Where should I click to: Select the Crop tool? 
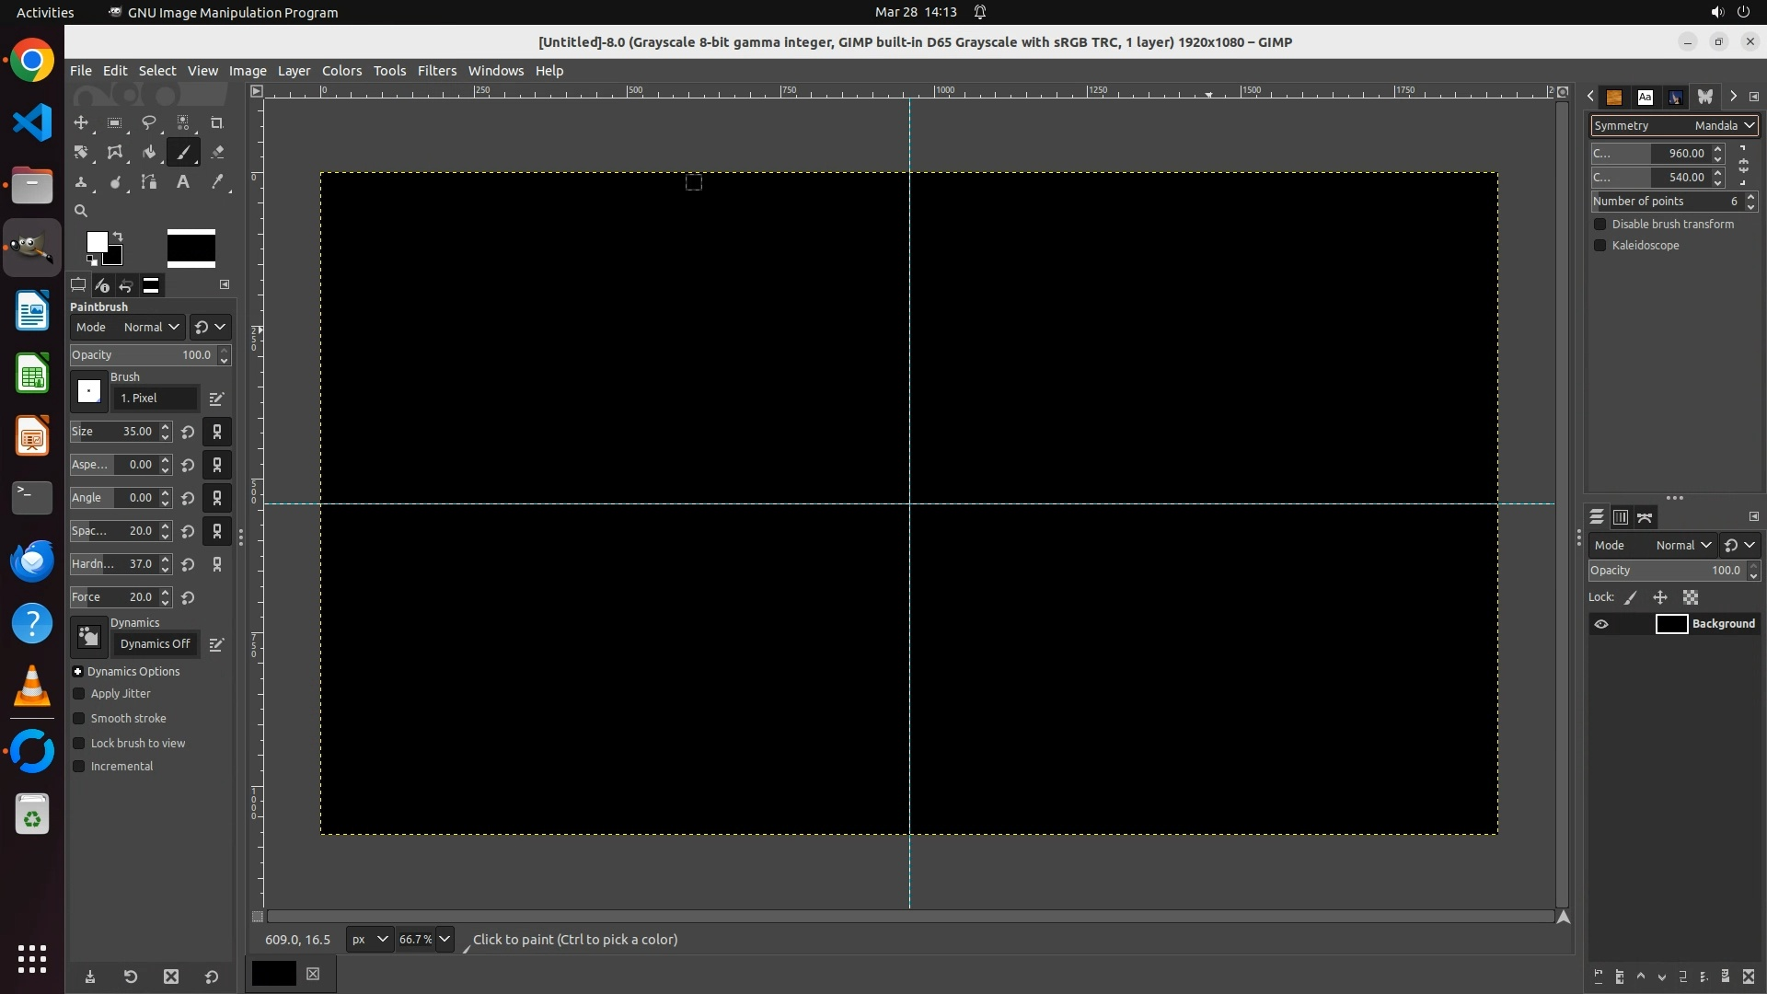[x=217, y=122]
